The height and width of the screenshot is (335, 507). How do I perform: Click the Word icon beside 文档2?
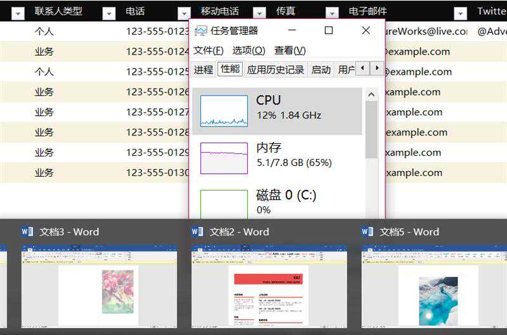[197, 232]
